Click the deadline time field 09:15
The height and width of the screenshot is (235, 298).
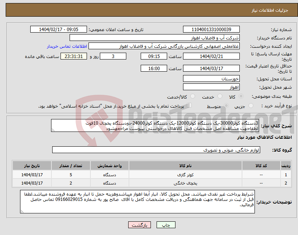[154, 56]
